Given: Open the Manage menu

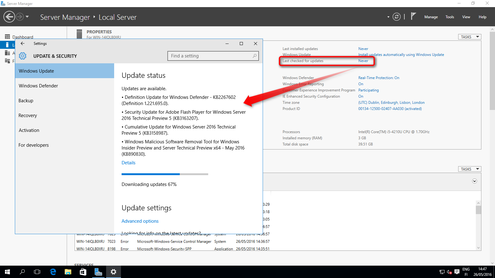Looking at the screenshot, I should pos(431,17).
